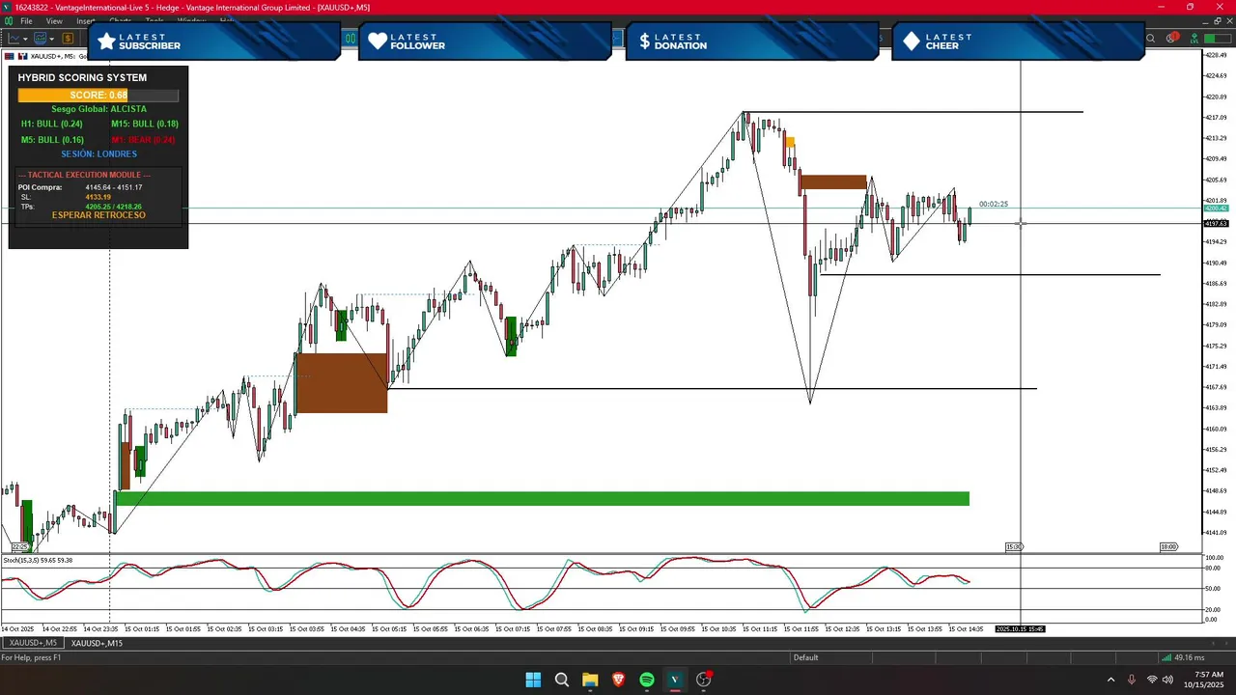This screenshot has height=695, width=1236.
Task: Click 'SESION: LONDRES' text
Action: coord(98,154)
